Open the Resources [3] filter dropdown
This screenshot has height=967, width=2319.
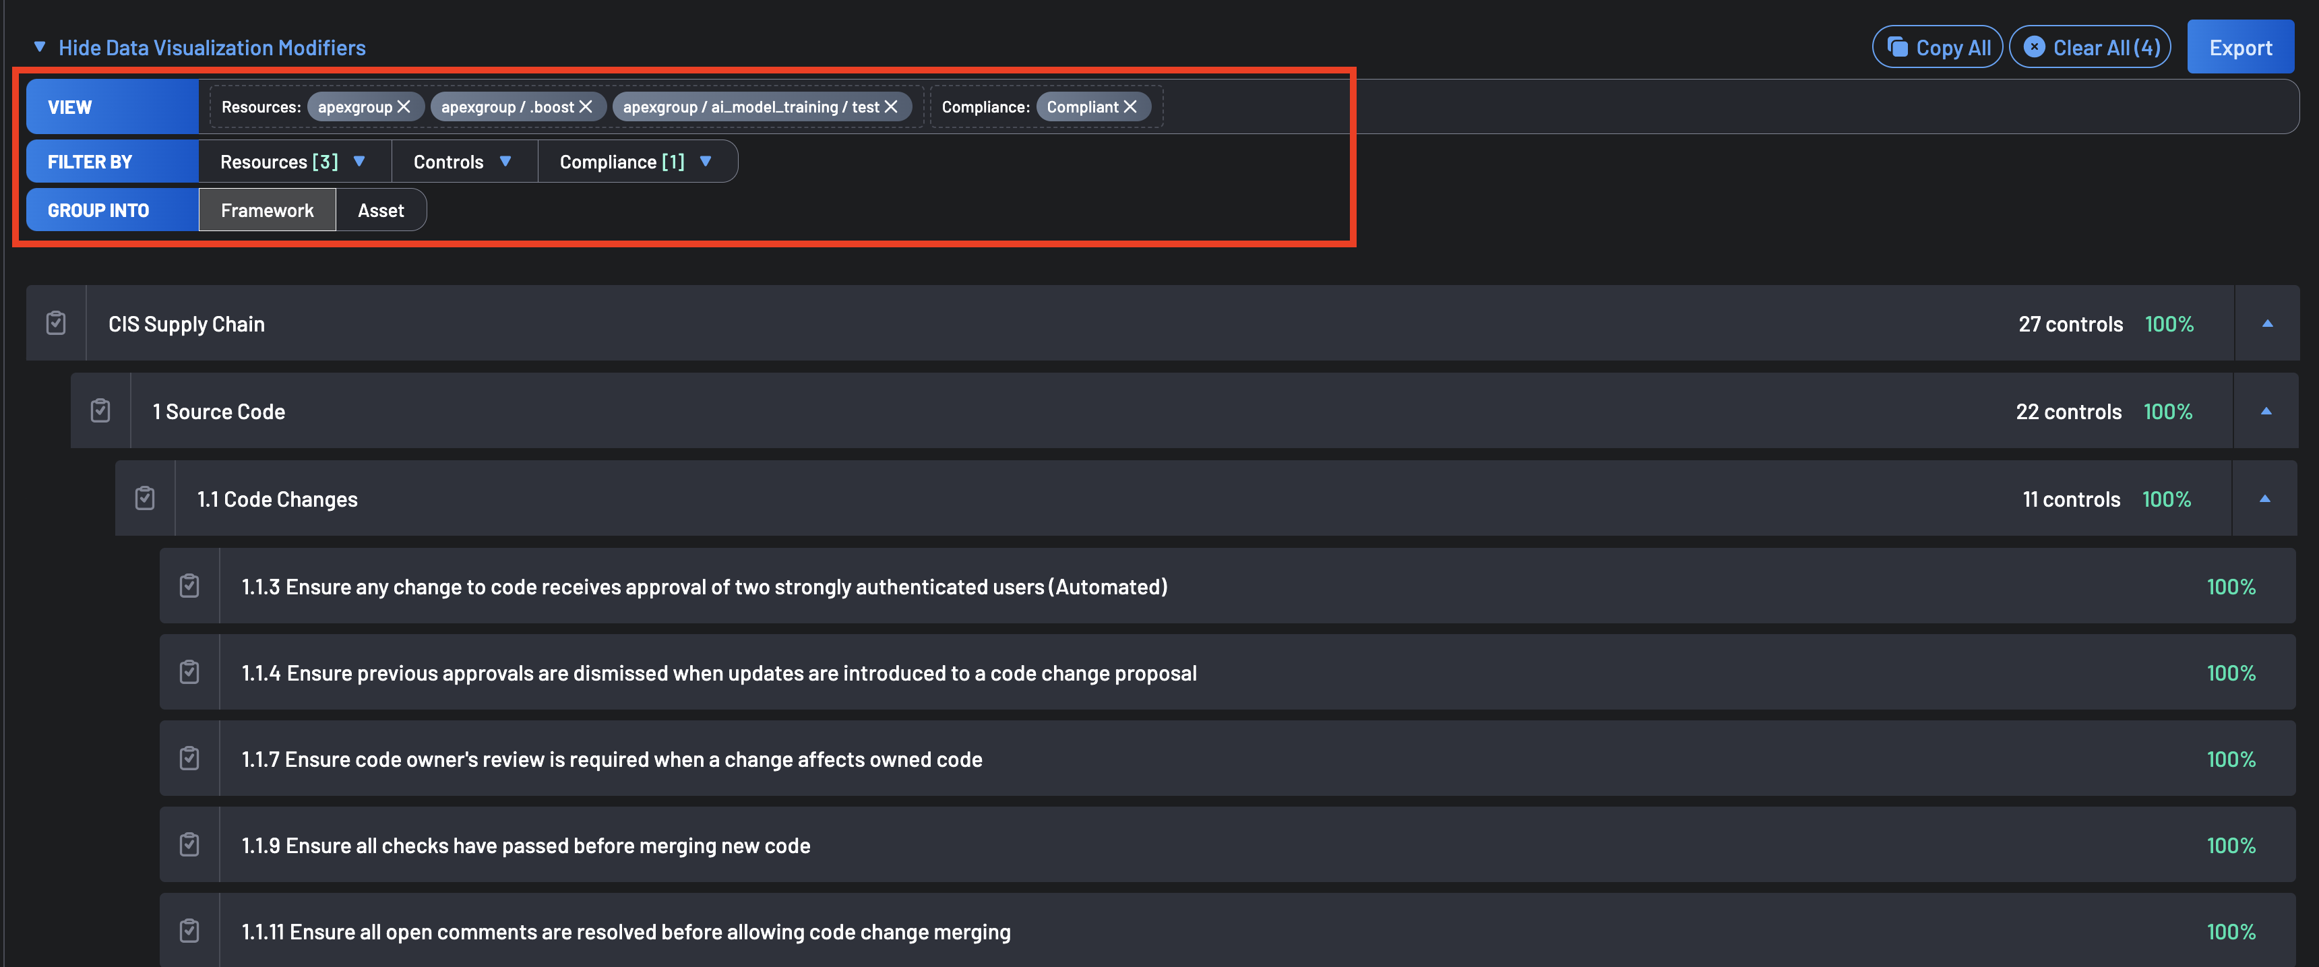point(295,161)
